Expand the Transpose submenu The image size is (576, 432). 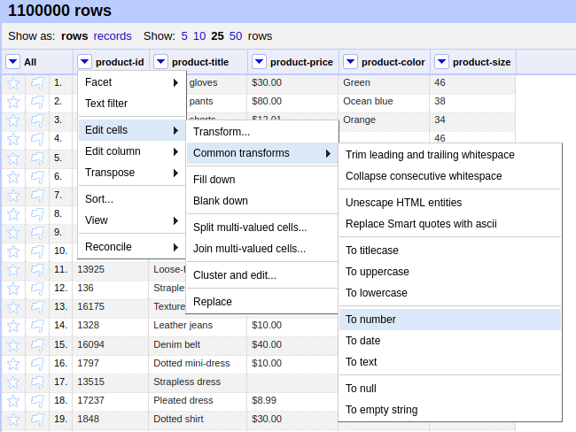click(132, 173)
